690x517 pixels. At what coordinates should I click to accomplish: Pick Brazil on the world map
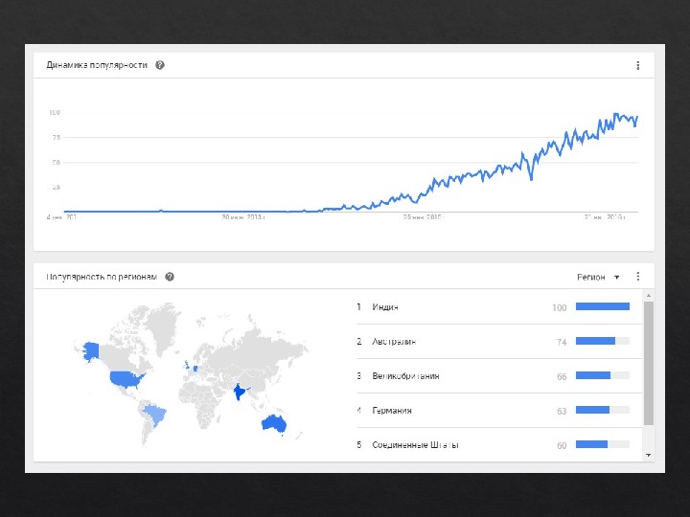pyautogui.click(x=153, y=415)
